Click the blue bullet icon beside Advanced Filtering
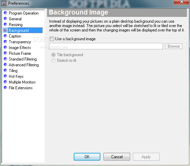The height and width of the screenshot is (166, 190). click(5, 65)
